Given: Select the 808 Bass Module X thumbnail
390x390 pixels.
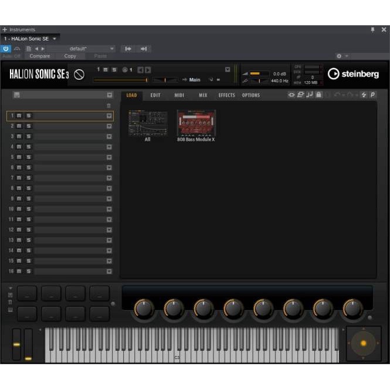Looking at the screenshot, I should click(196, 123).
